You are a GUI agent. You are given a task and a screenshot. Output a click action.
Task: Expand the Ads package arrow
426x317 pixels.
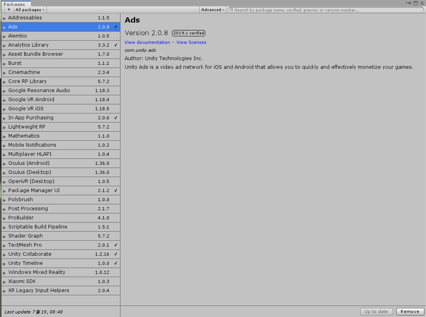pos(4,27)
